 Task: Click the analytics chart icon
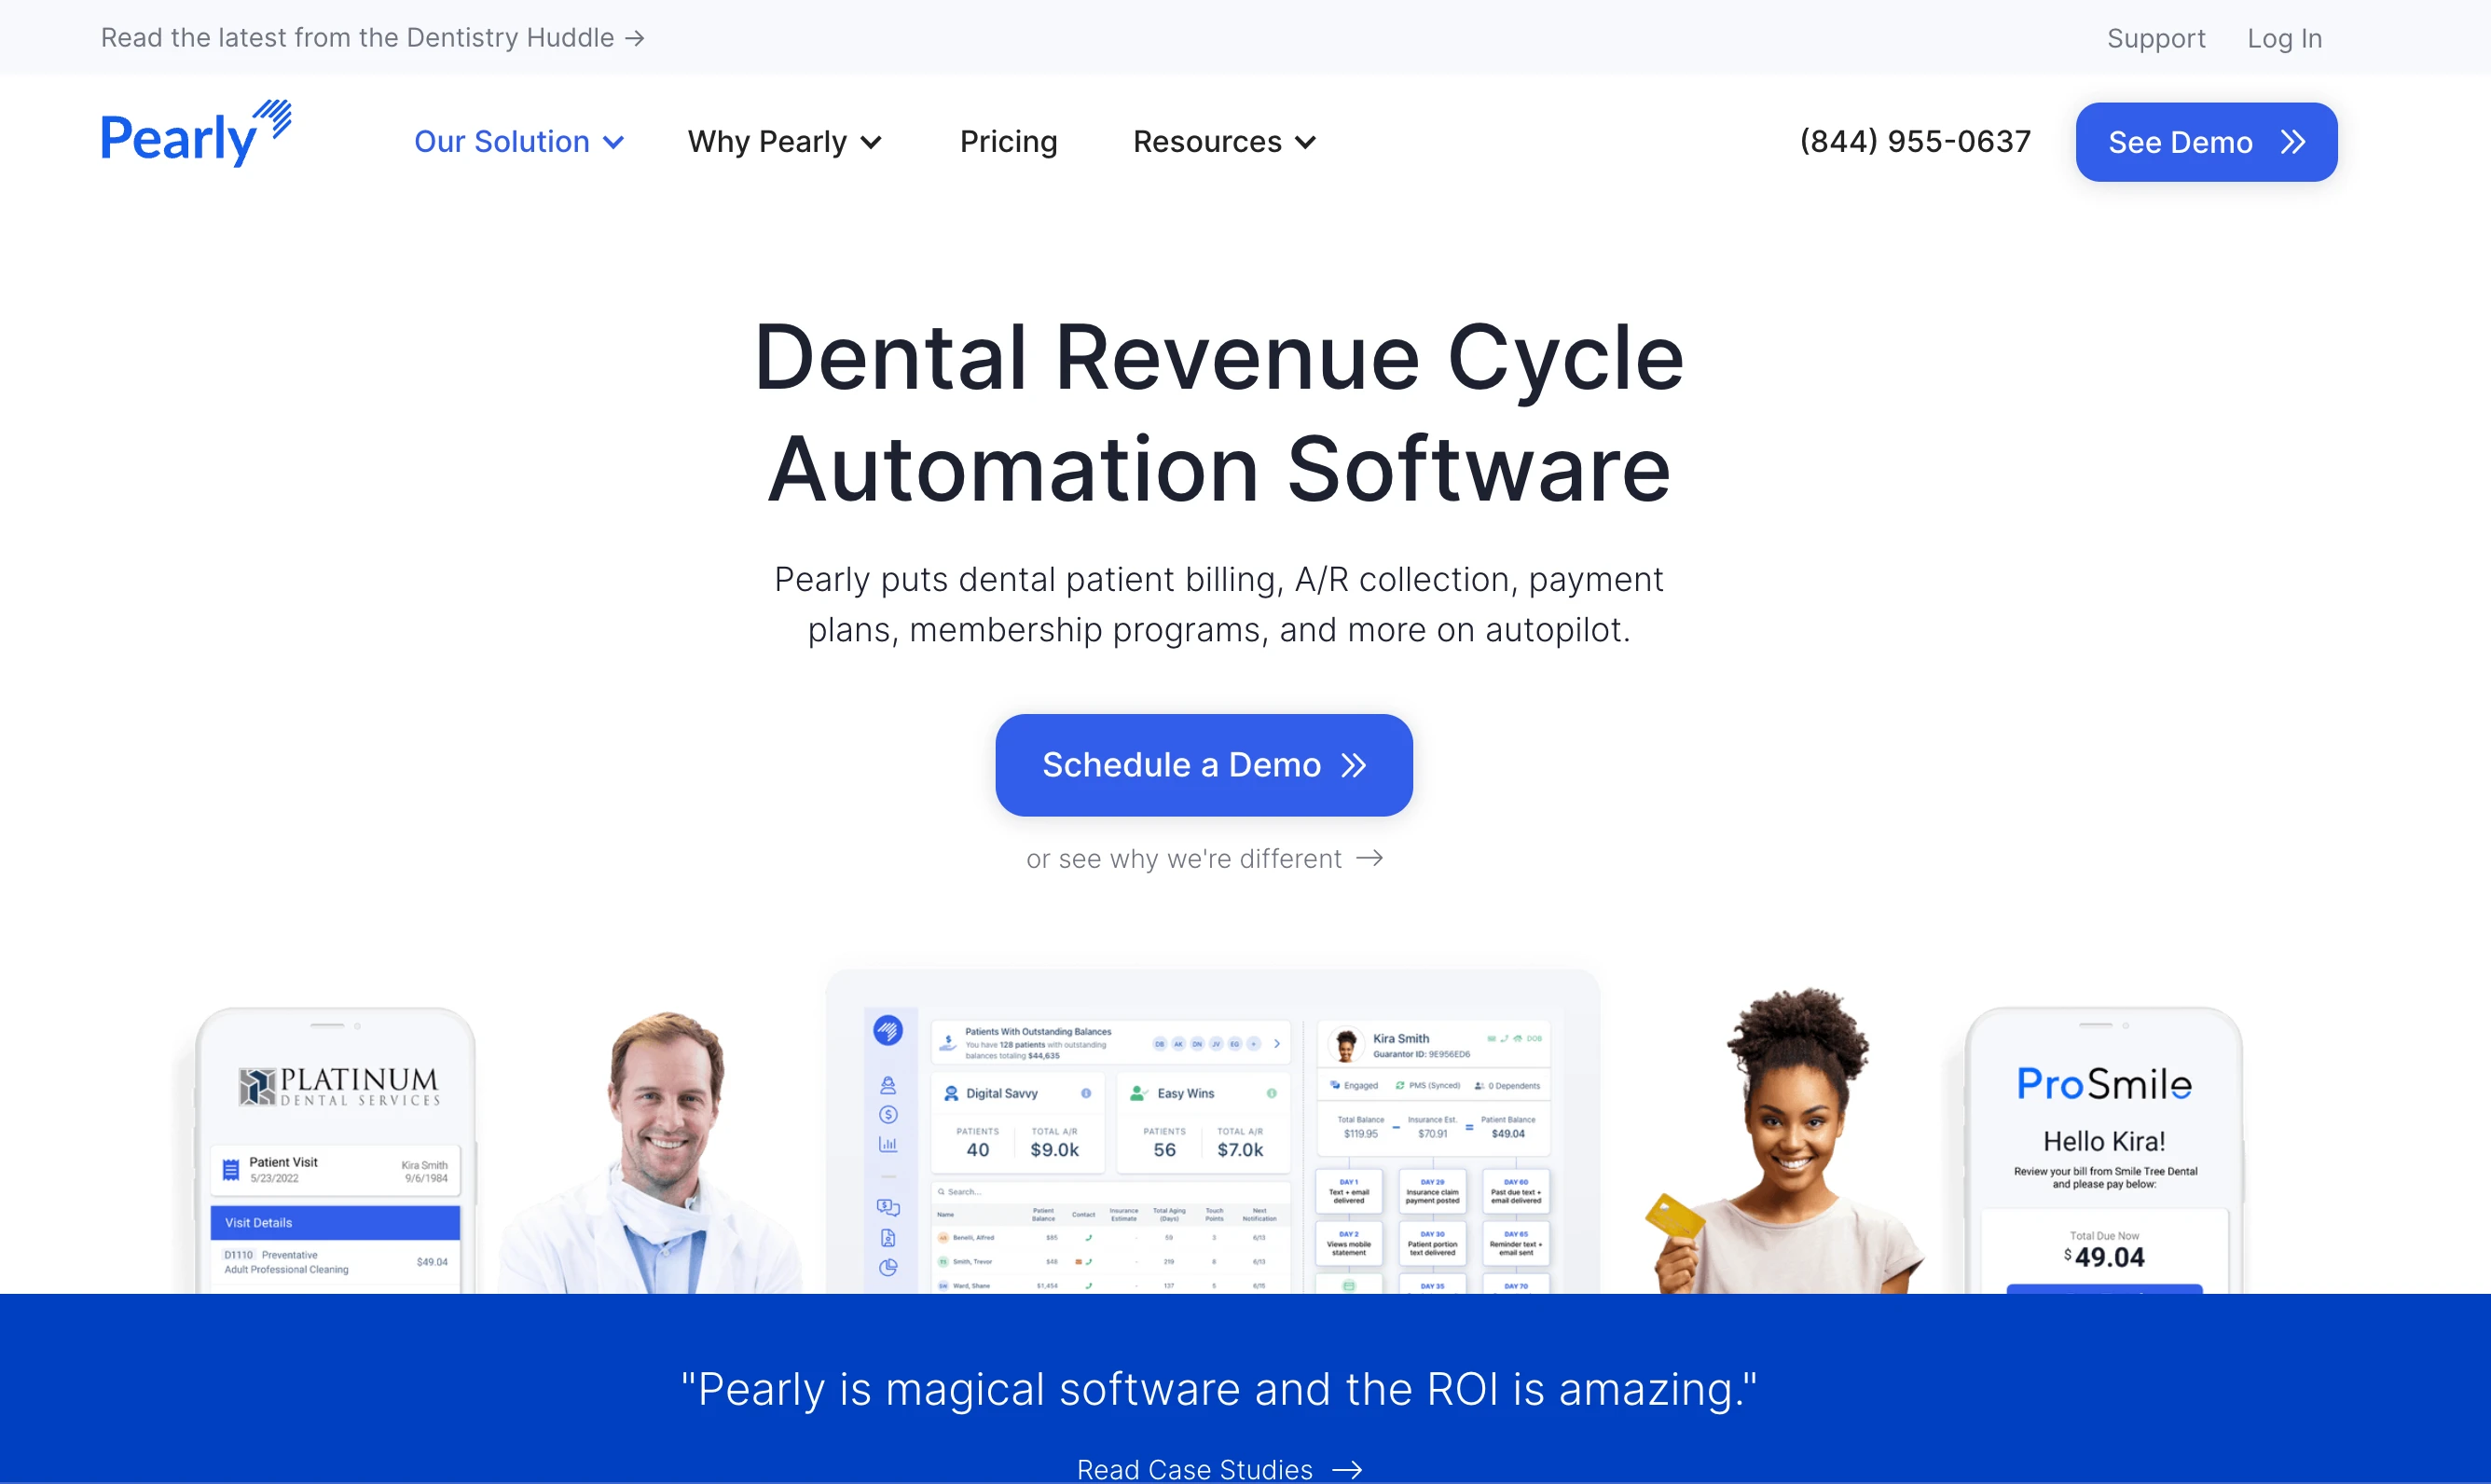point(890,1147)
